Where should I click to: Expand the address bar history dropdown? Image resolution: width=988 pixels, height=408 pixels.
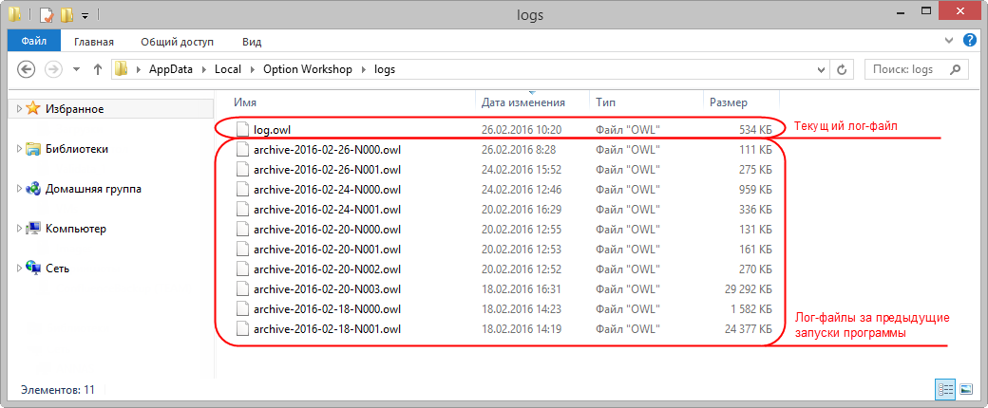coord(821,69)
